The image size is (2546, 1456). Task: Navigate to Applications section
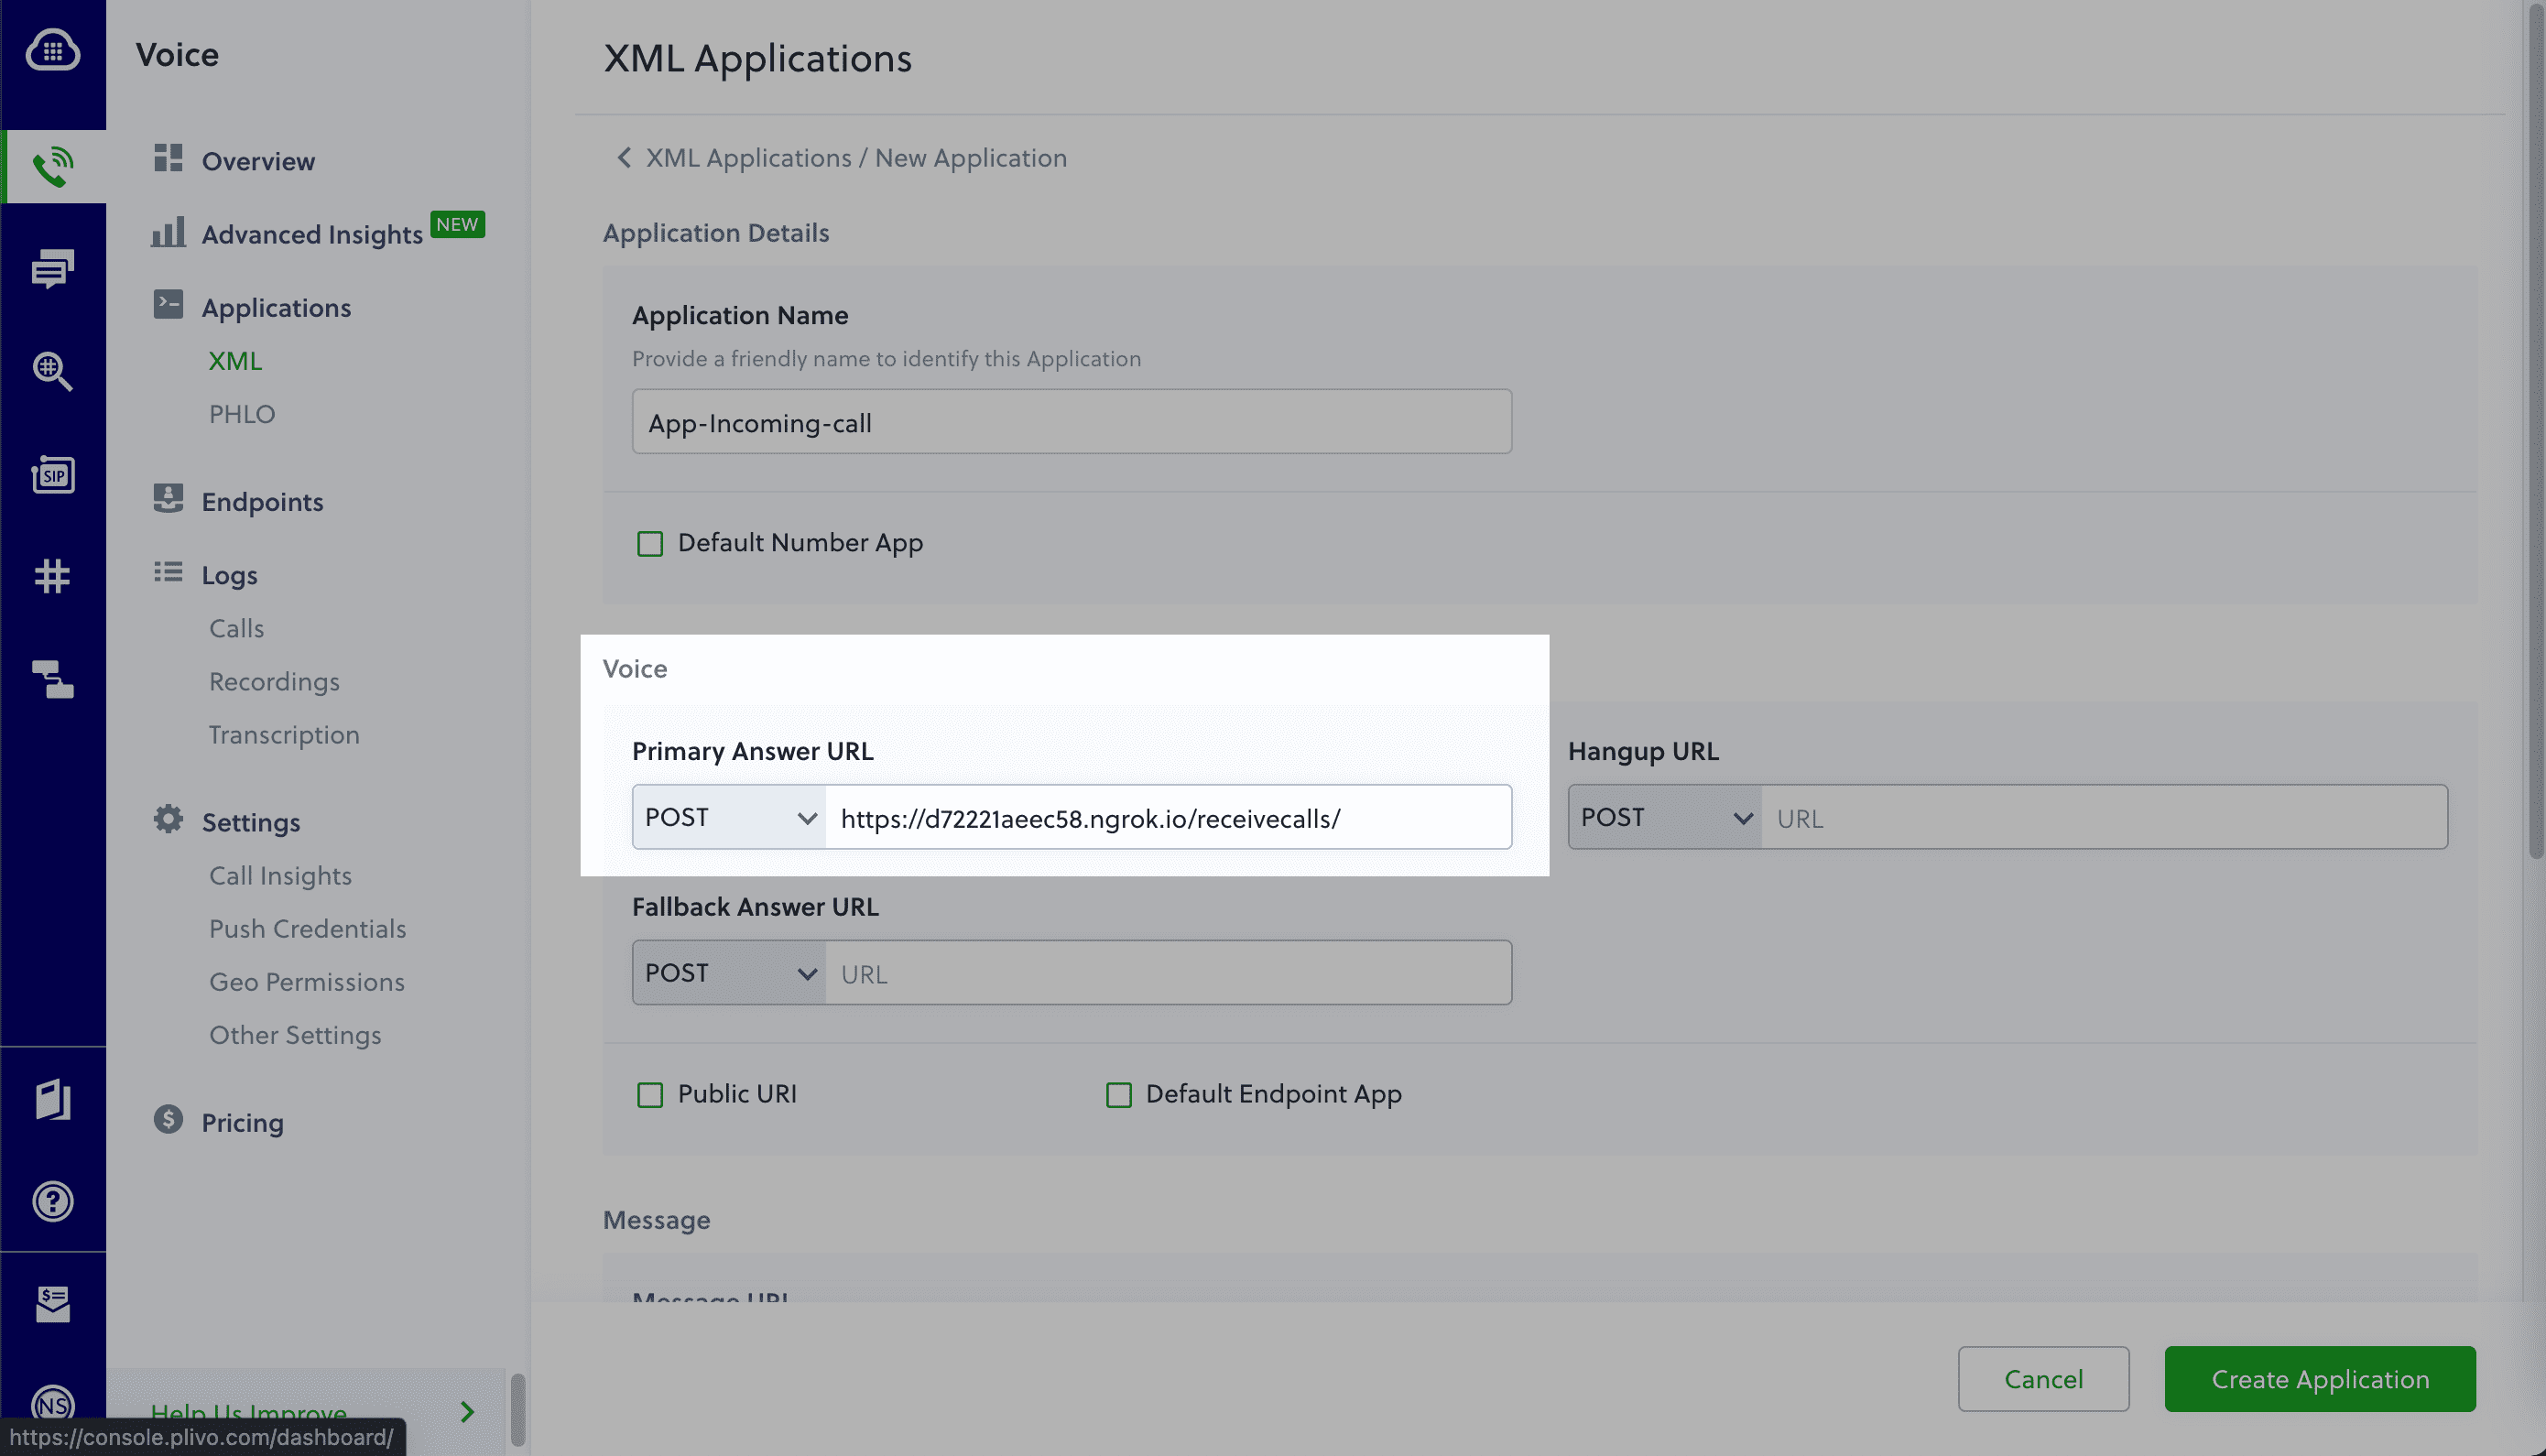pyautogui.click(x=275, y=306)
